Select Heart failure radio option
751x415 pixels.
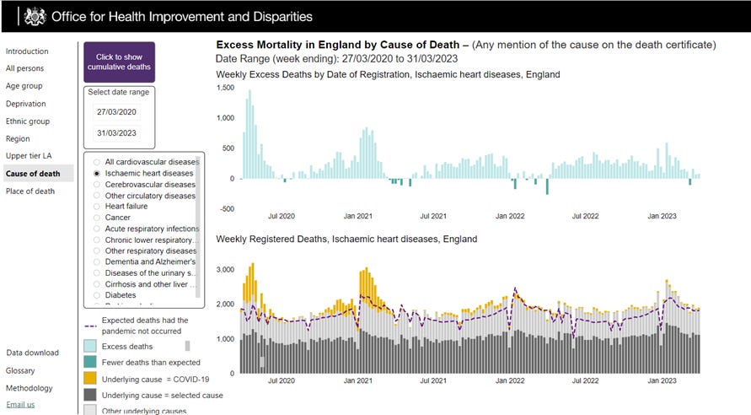pyautogui.click(x=97, y=207)
